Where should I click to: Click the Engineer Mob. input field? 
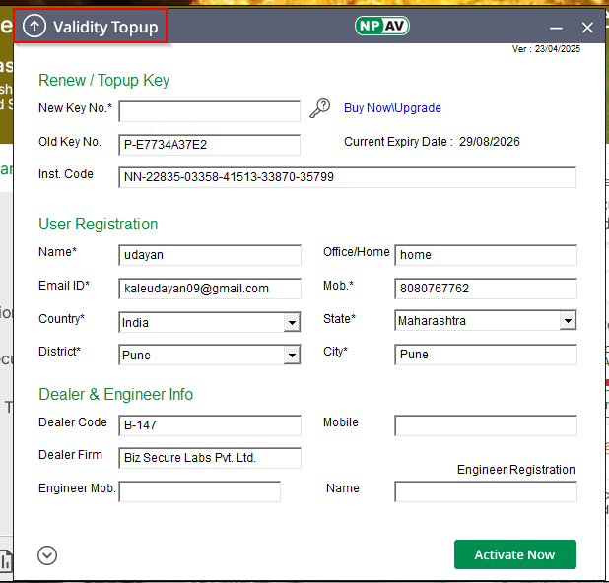coord(199,491)
